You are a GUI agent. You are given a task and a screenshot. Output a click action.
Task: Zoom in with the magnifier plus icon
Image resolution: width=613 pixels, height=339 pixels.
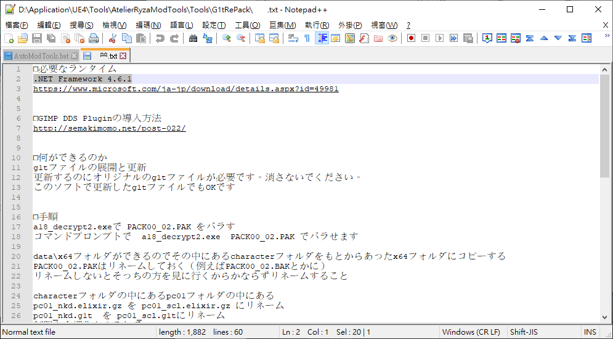(x=226, y=38)
